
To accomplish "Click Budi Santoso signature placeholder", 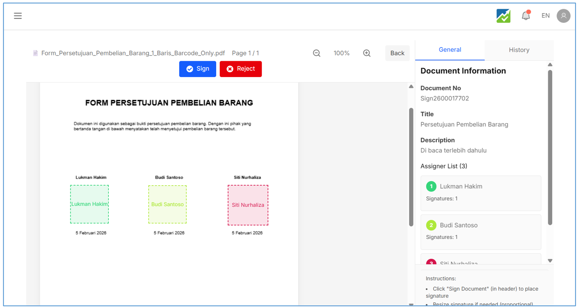I will pyautogui.click(x=167, y=204).
